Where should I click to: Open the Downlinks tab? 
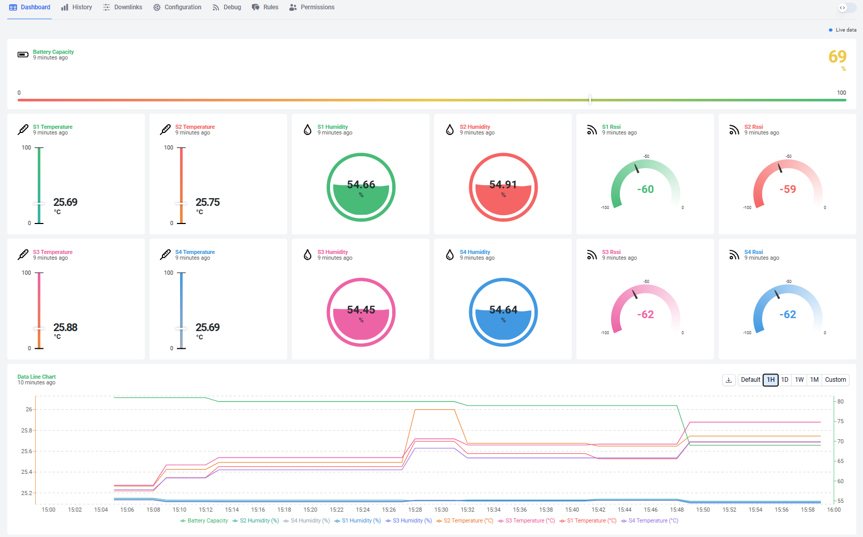tap(123, 7)
